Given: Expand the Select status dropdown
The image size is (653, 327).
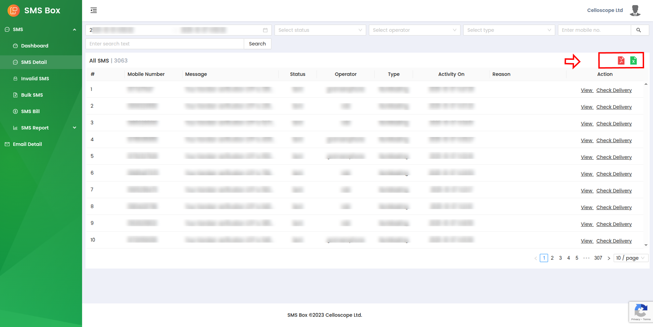Looking at the screenshot, I should click(320, 30).
